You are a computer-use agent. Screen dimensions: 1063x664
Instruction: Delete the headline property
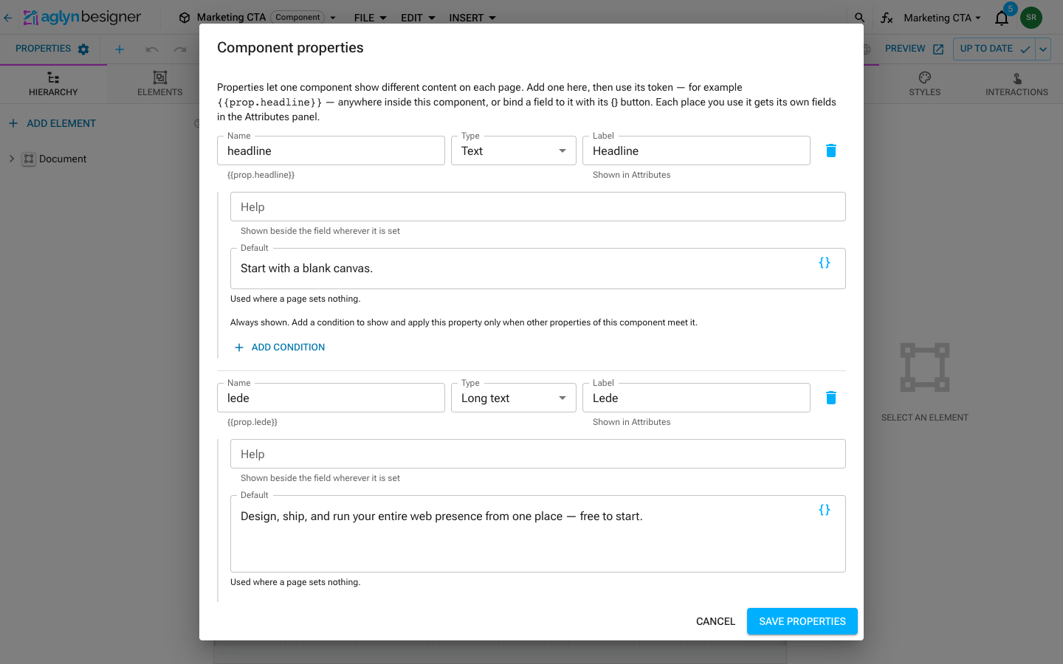830,151
